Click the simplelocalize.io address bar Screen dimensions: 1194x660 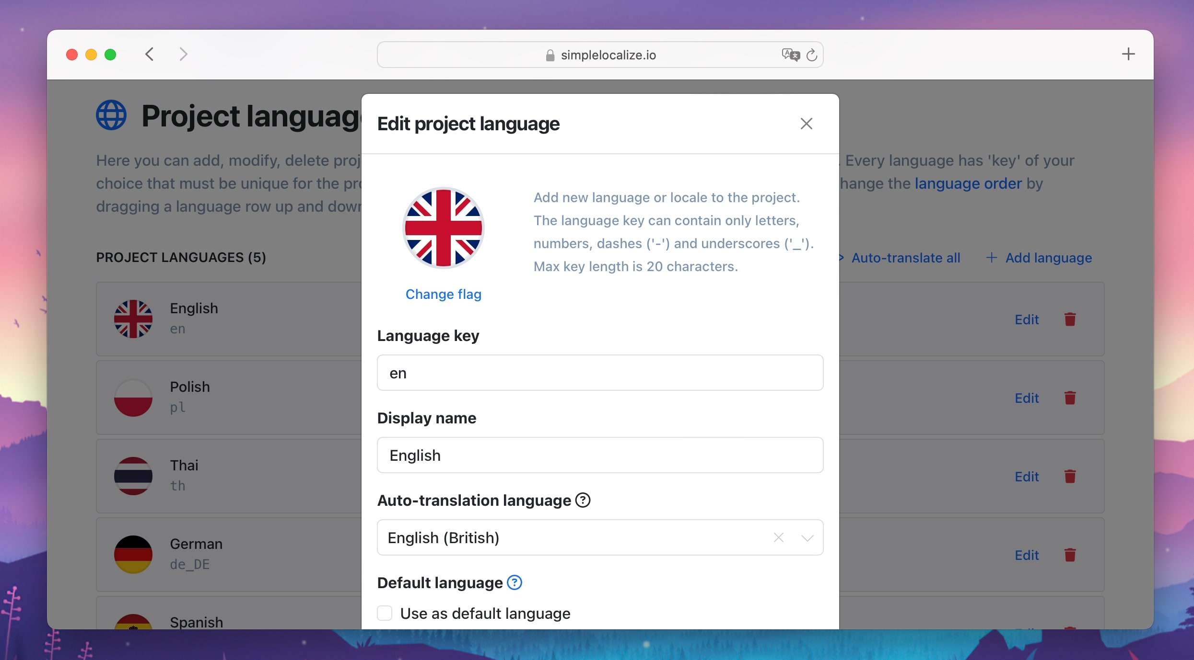point(600,55)
